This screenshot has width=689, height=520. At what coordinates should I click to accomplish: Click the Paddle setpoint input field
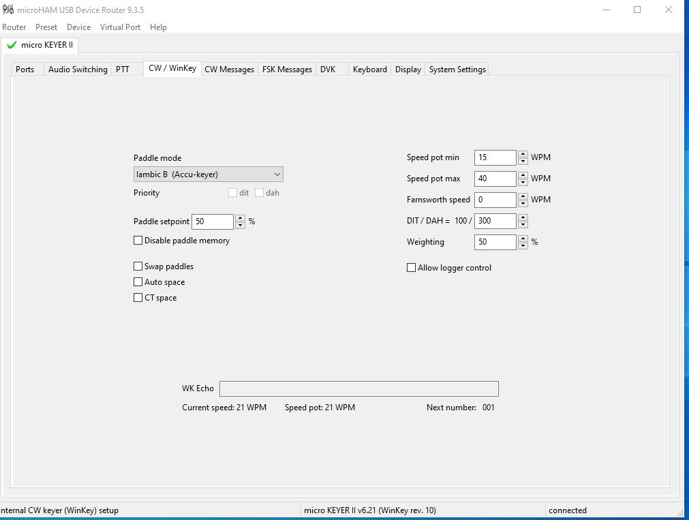pyautogui.click(x=212, y=221)
